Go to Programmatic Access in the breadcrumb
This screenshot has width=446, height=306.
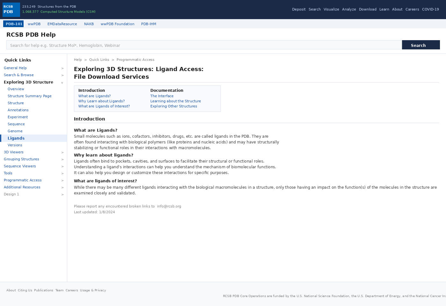pyautogui.click(x=135, y=60)
